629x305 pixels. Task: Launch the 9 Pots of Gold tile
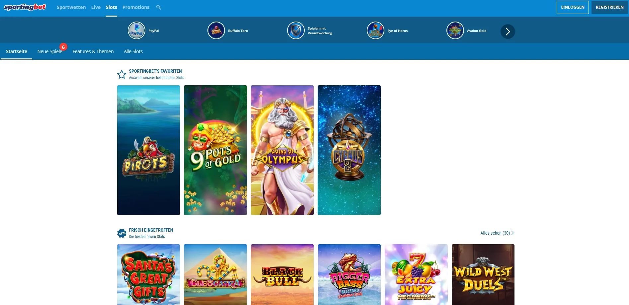(x=215, y=150)
